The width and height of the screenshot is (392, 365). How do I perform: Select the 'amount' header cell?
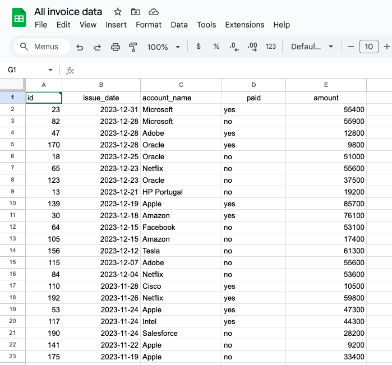(x=326, y=98)
